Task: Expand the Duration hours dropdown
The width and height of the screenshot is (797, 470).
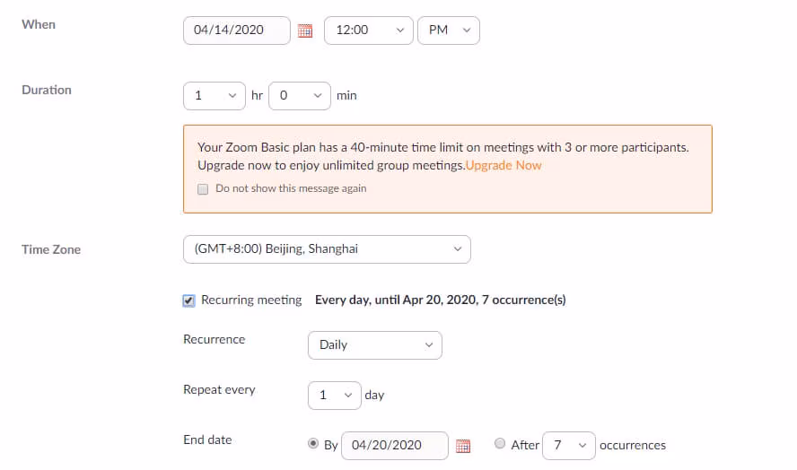Action: (x=214, y=95)
